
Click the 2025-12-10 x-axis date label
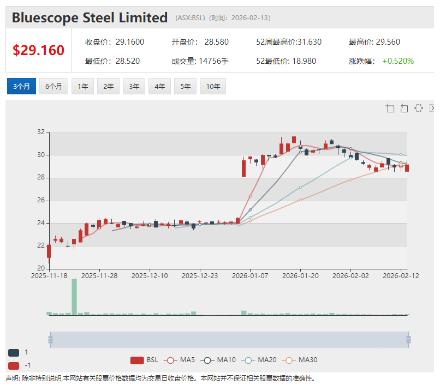(x=150, y=276)
